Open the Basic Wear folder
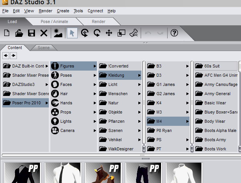This screenshot has width=241, height=183. click(x=216, y=103)
